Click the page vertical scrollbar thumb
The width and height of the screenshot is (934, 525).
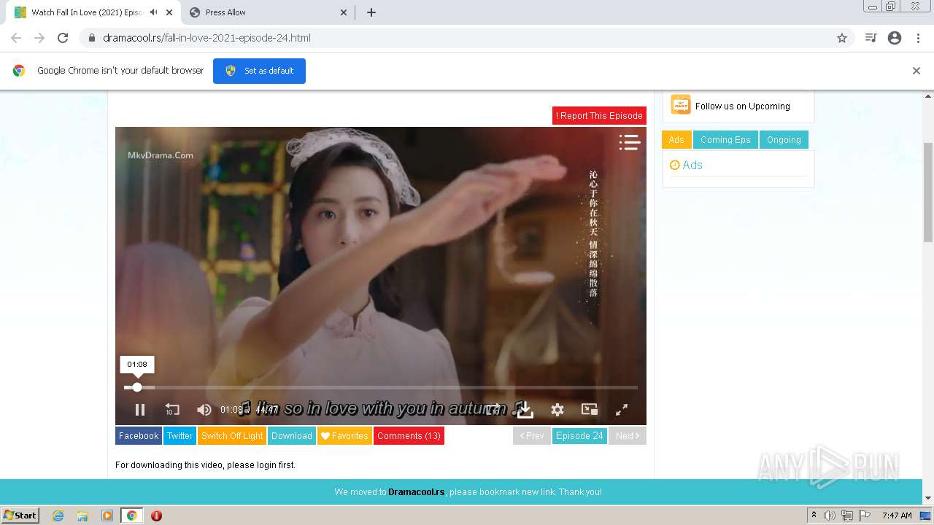928,192
